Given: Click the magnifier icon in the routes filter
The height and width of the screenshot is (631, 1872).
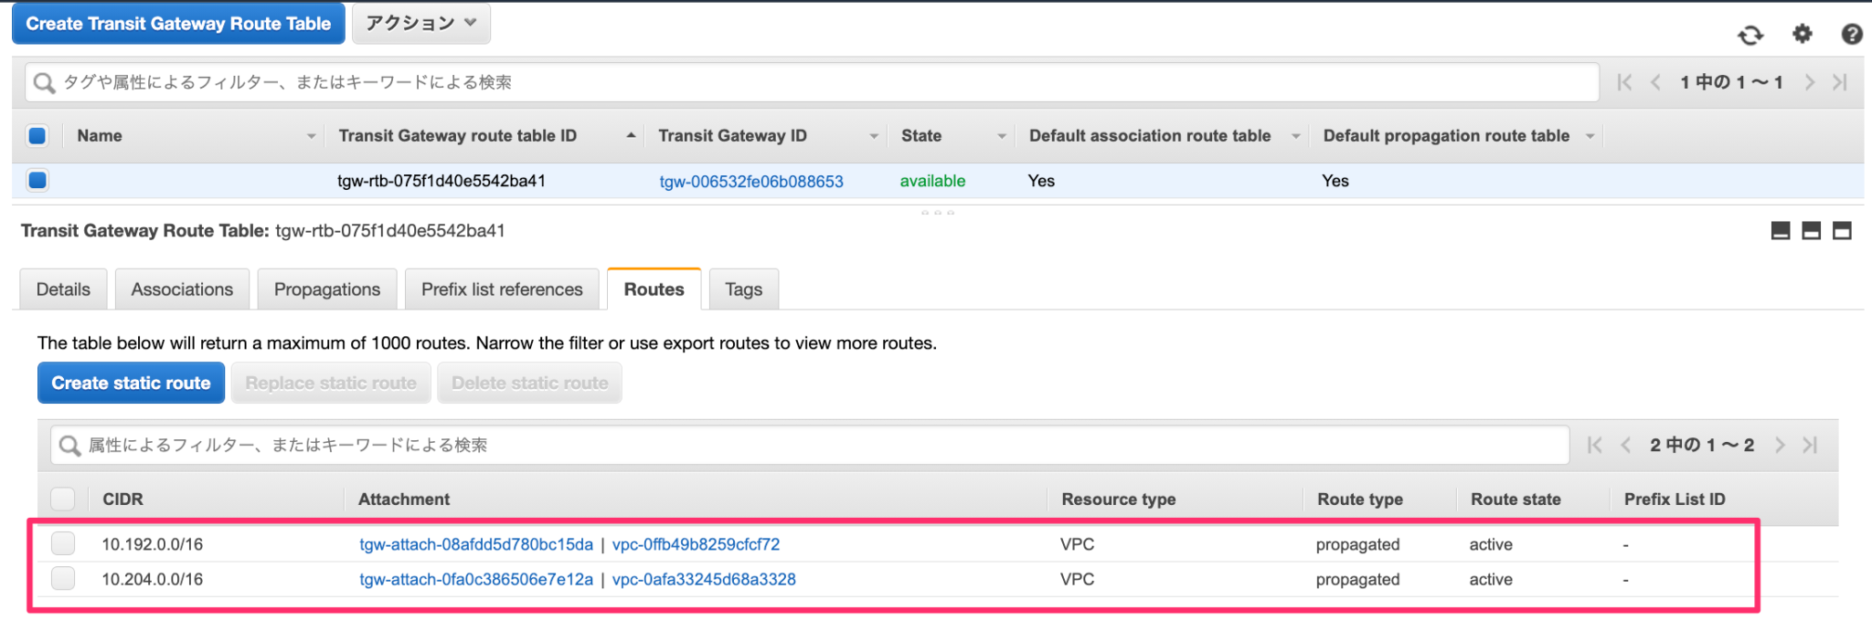Looking at the screenshot, I should click(x=69, y=445).
